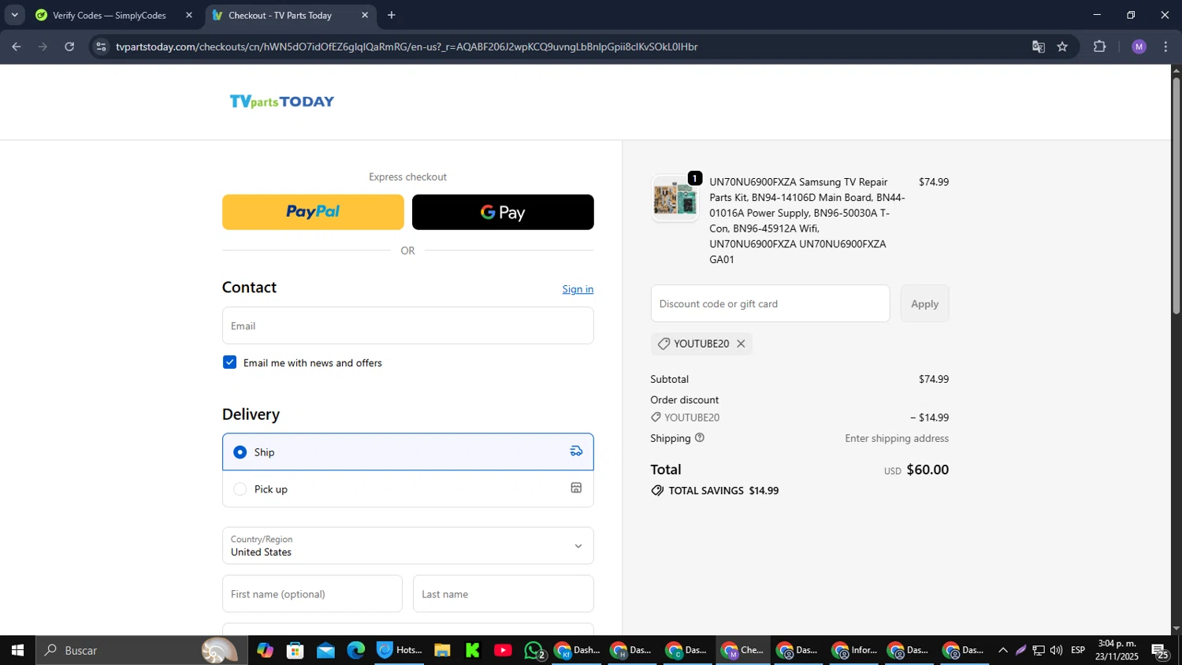
Task: Click the Shipping info question mark icon
Action: 699,438
